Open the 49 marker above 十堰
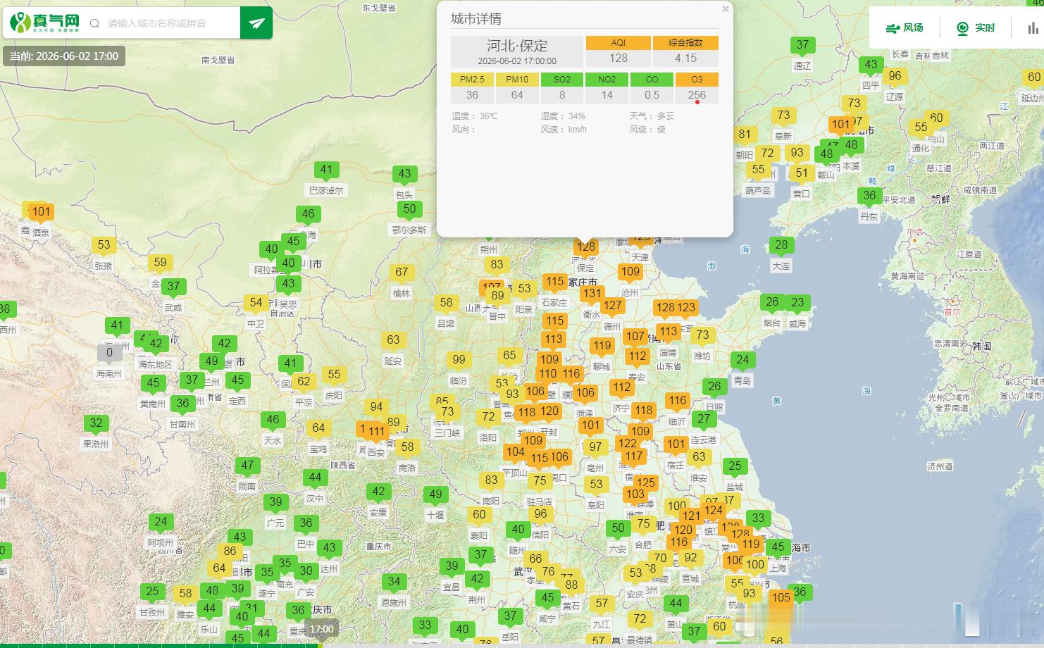Screen dimensions: 1044x648 (x=436, y=494)
